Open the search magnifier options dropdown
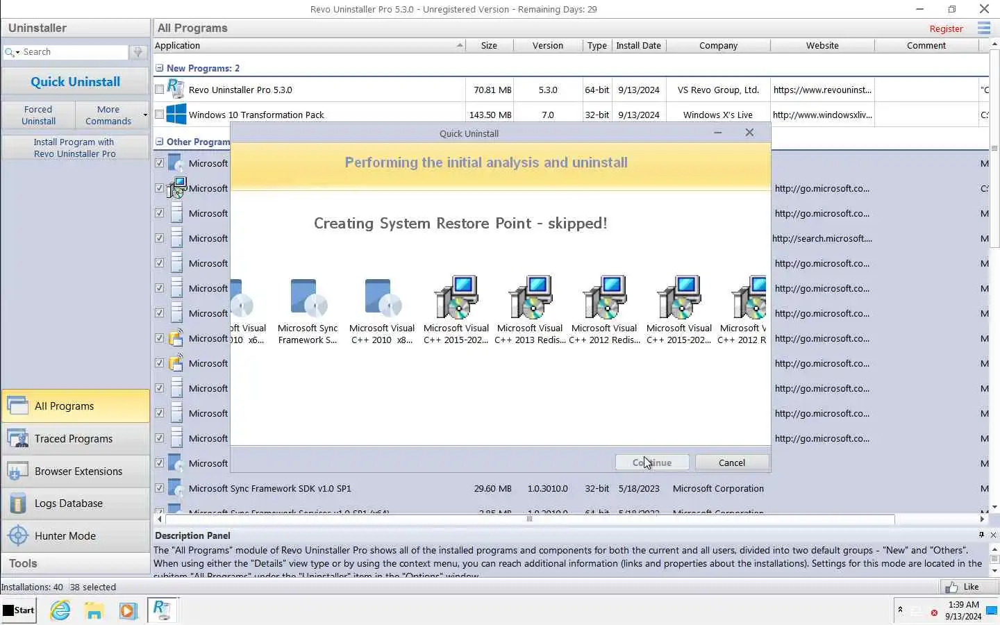 tap(12, 52)
